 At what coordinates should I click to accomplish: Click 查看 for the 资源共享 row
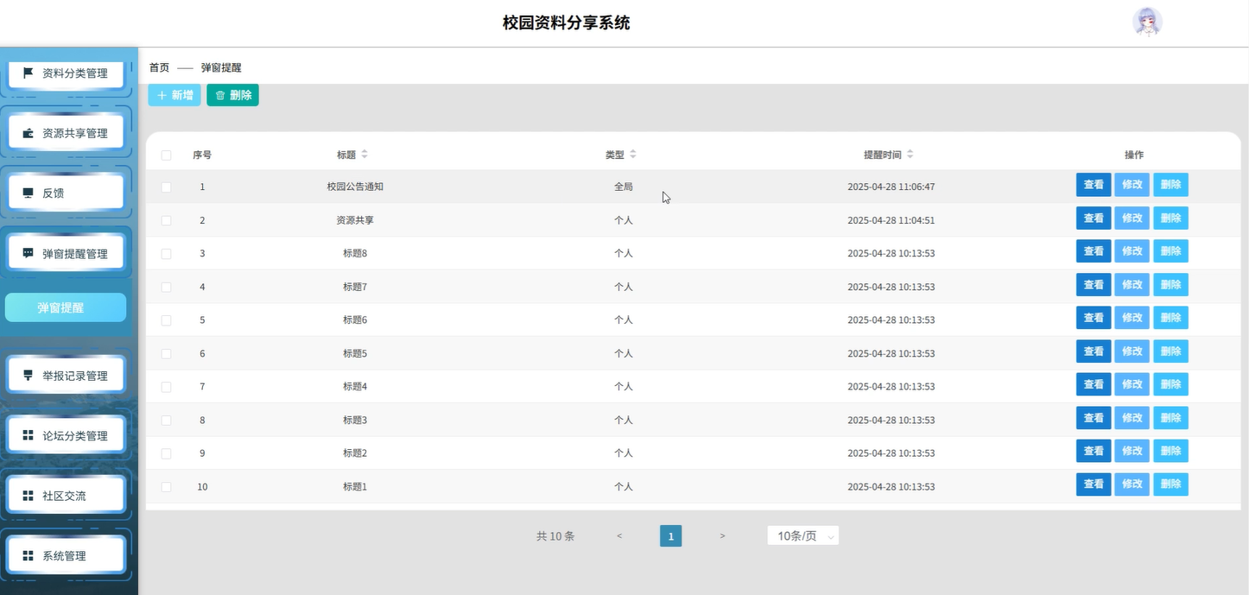(1094, 218)
